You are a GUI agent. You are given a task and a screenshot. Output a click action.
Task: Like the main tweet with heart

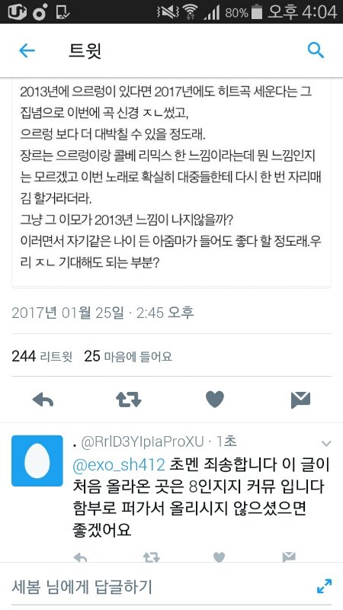[x=215, y=400]
